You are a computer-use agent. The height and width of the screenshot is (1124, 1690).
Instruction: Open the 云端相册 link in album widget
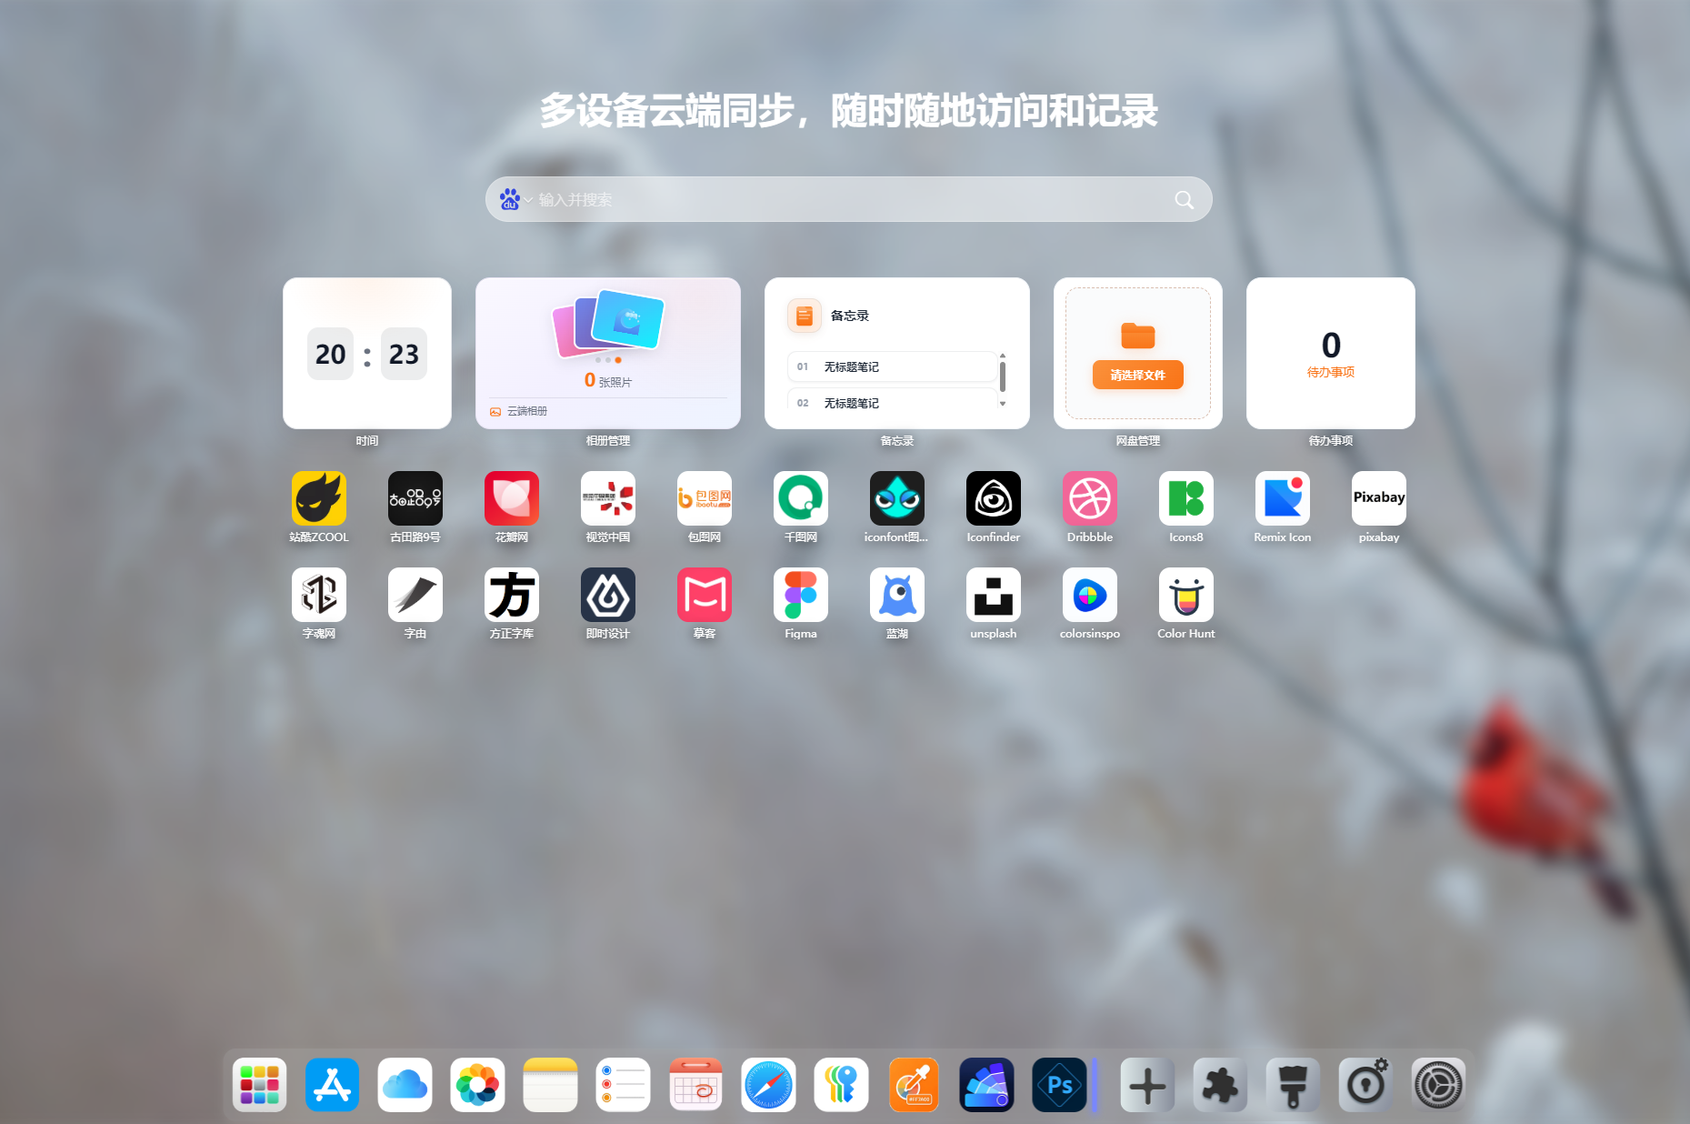click(x=519, y=411)
